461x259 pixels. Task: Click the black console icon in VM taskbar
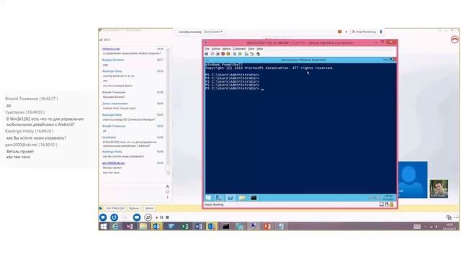(254, 198)
